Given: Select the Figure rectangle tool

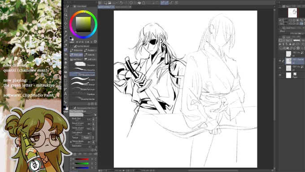Looking at the screenshot, I should (66, 80).
